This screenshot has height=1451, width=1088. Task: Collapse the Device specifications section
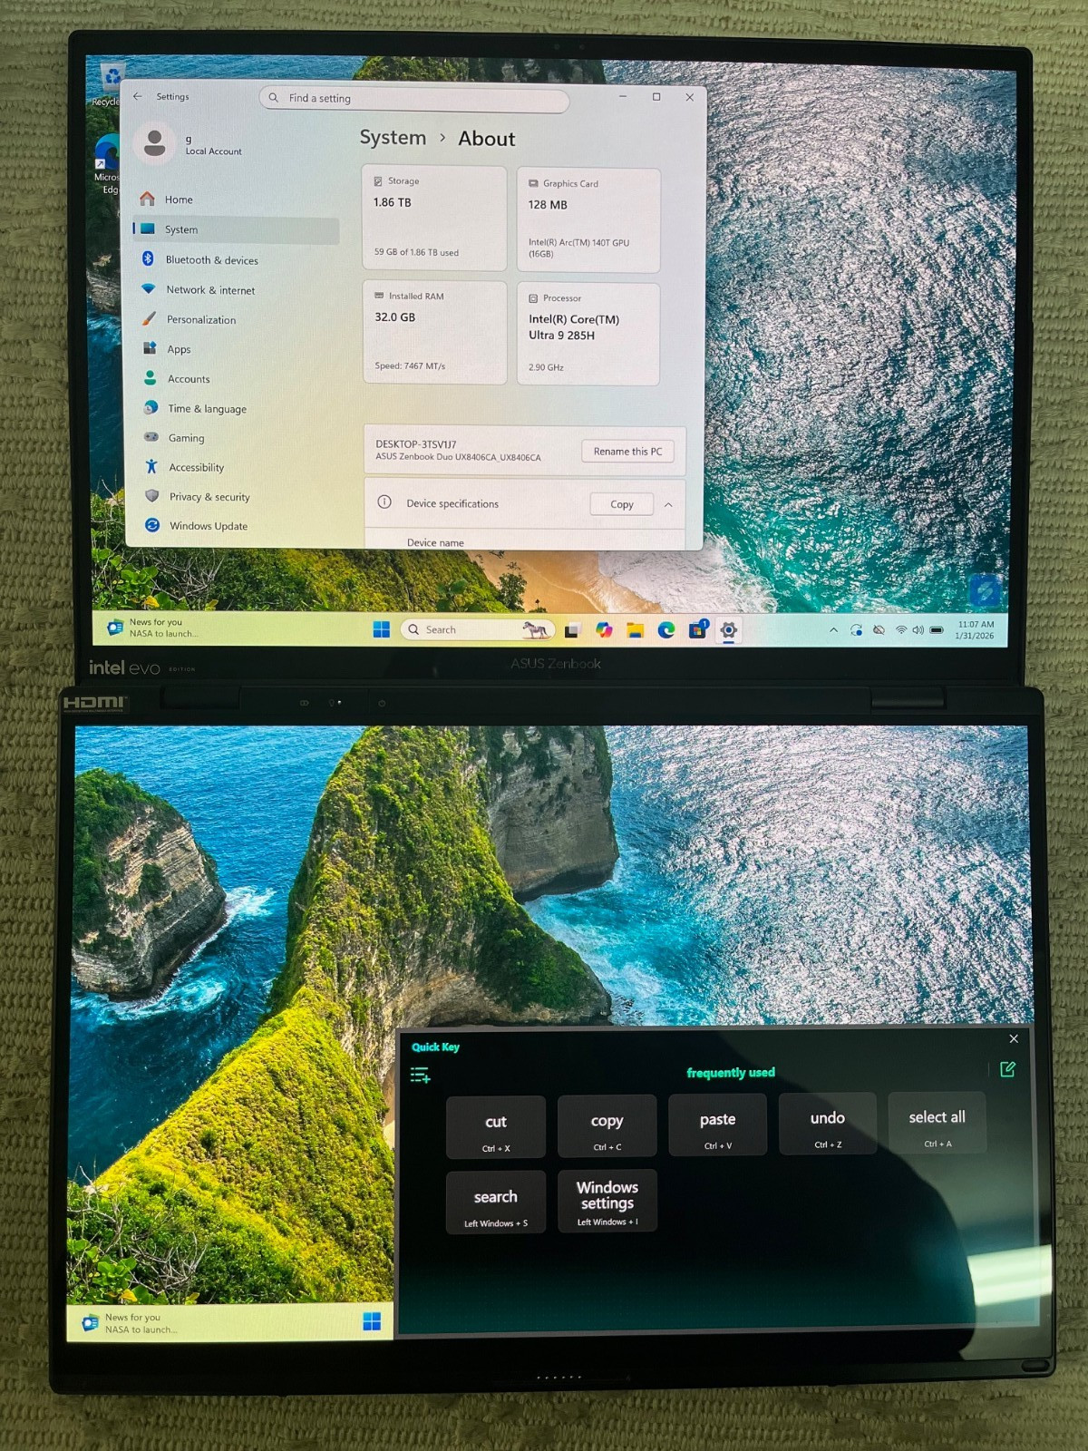click(668, 505)
